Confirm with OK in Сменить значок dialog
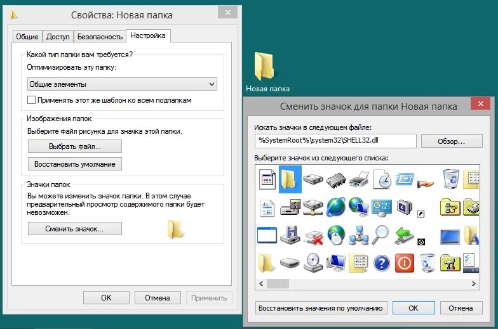Screen dimensions: 498x329 point(414,308)
